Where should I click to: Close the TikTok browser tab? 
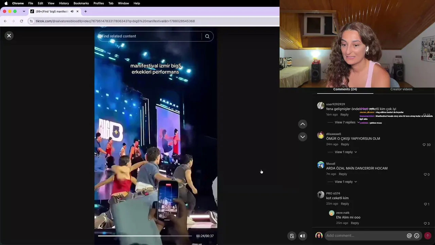[x=77, y=11]
